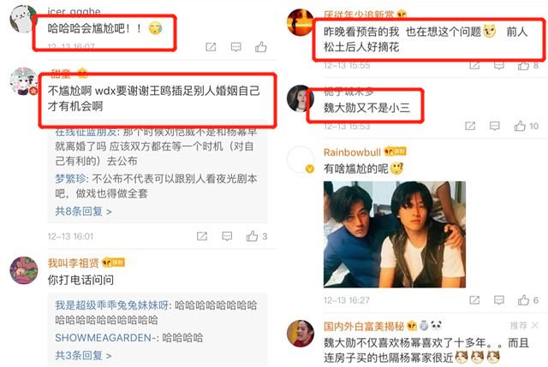View Rainbowbull's attached photo

[x=395, y=234]
